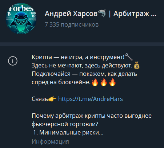Click the Информация label
Screen dimensions: 164x148
pyautogui.click(x=50, y=141)
